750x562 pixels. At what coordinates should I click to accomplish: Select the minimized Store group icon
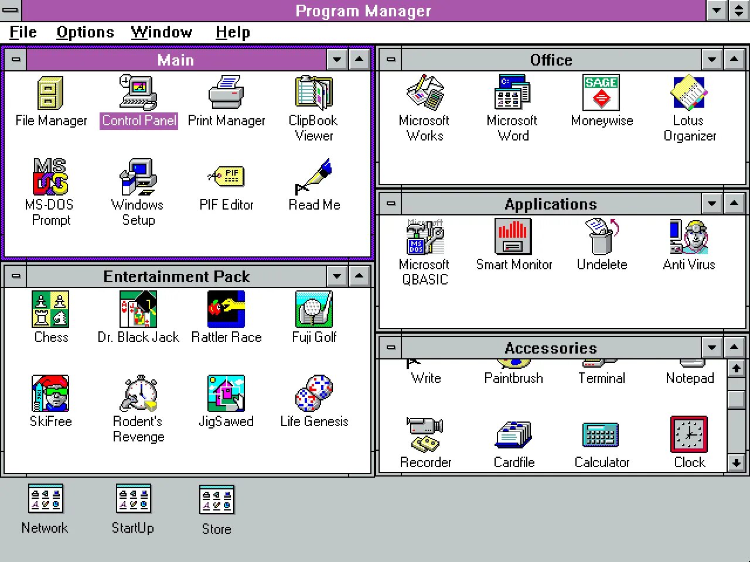216,500
